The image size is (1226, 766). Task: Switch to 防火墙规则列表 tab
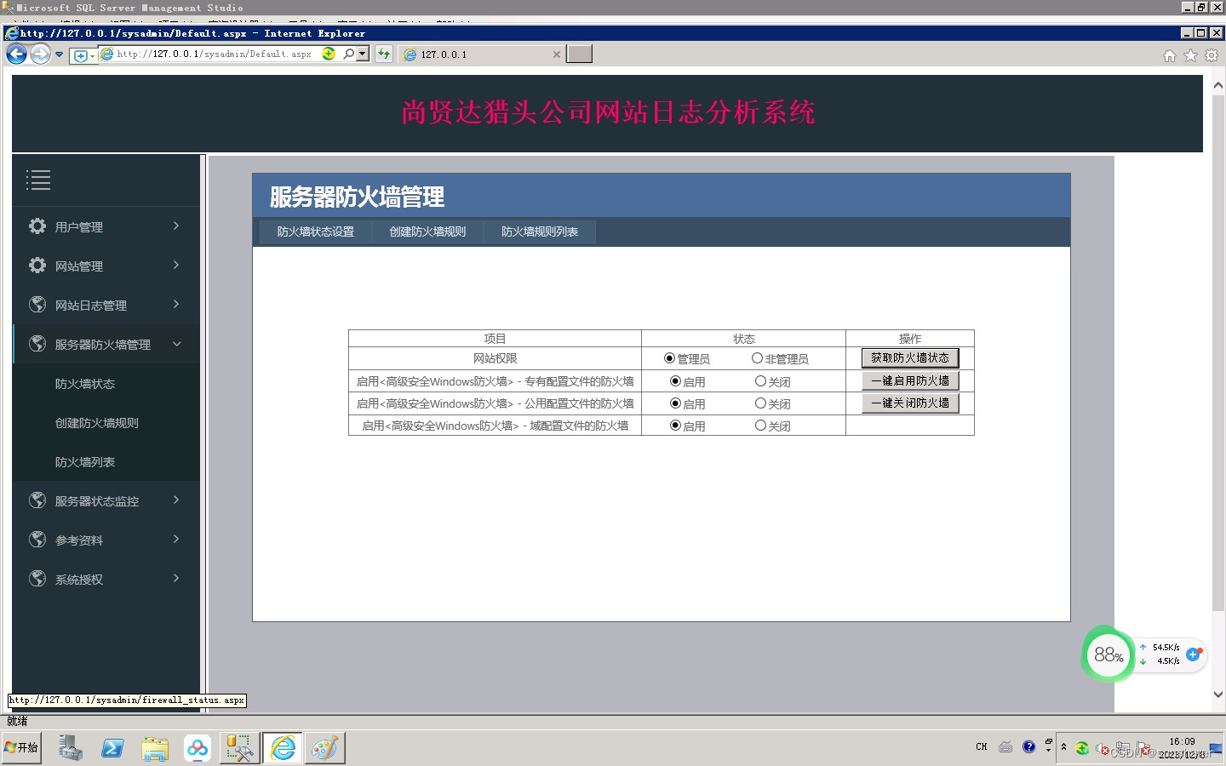[x=540, y=232]
